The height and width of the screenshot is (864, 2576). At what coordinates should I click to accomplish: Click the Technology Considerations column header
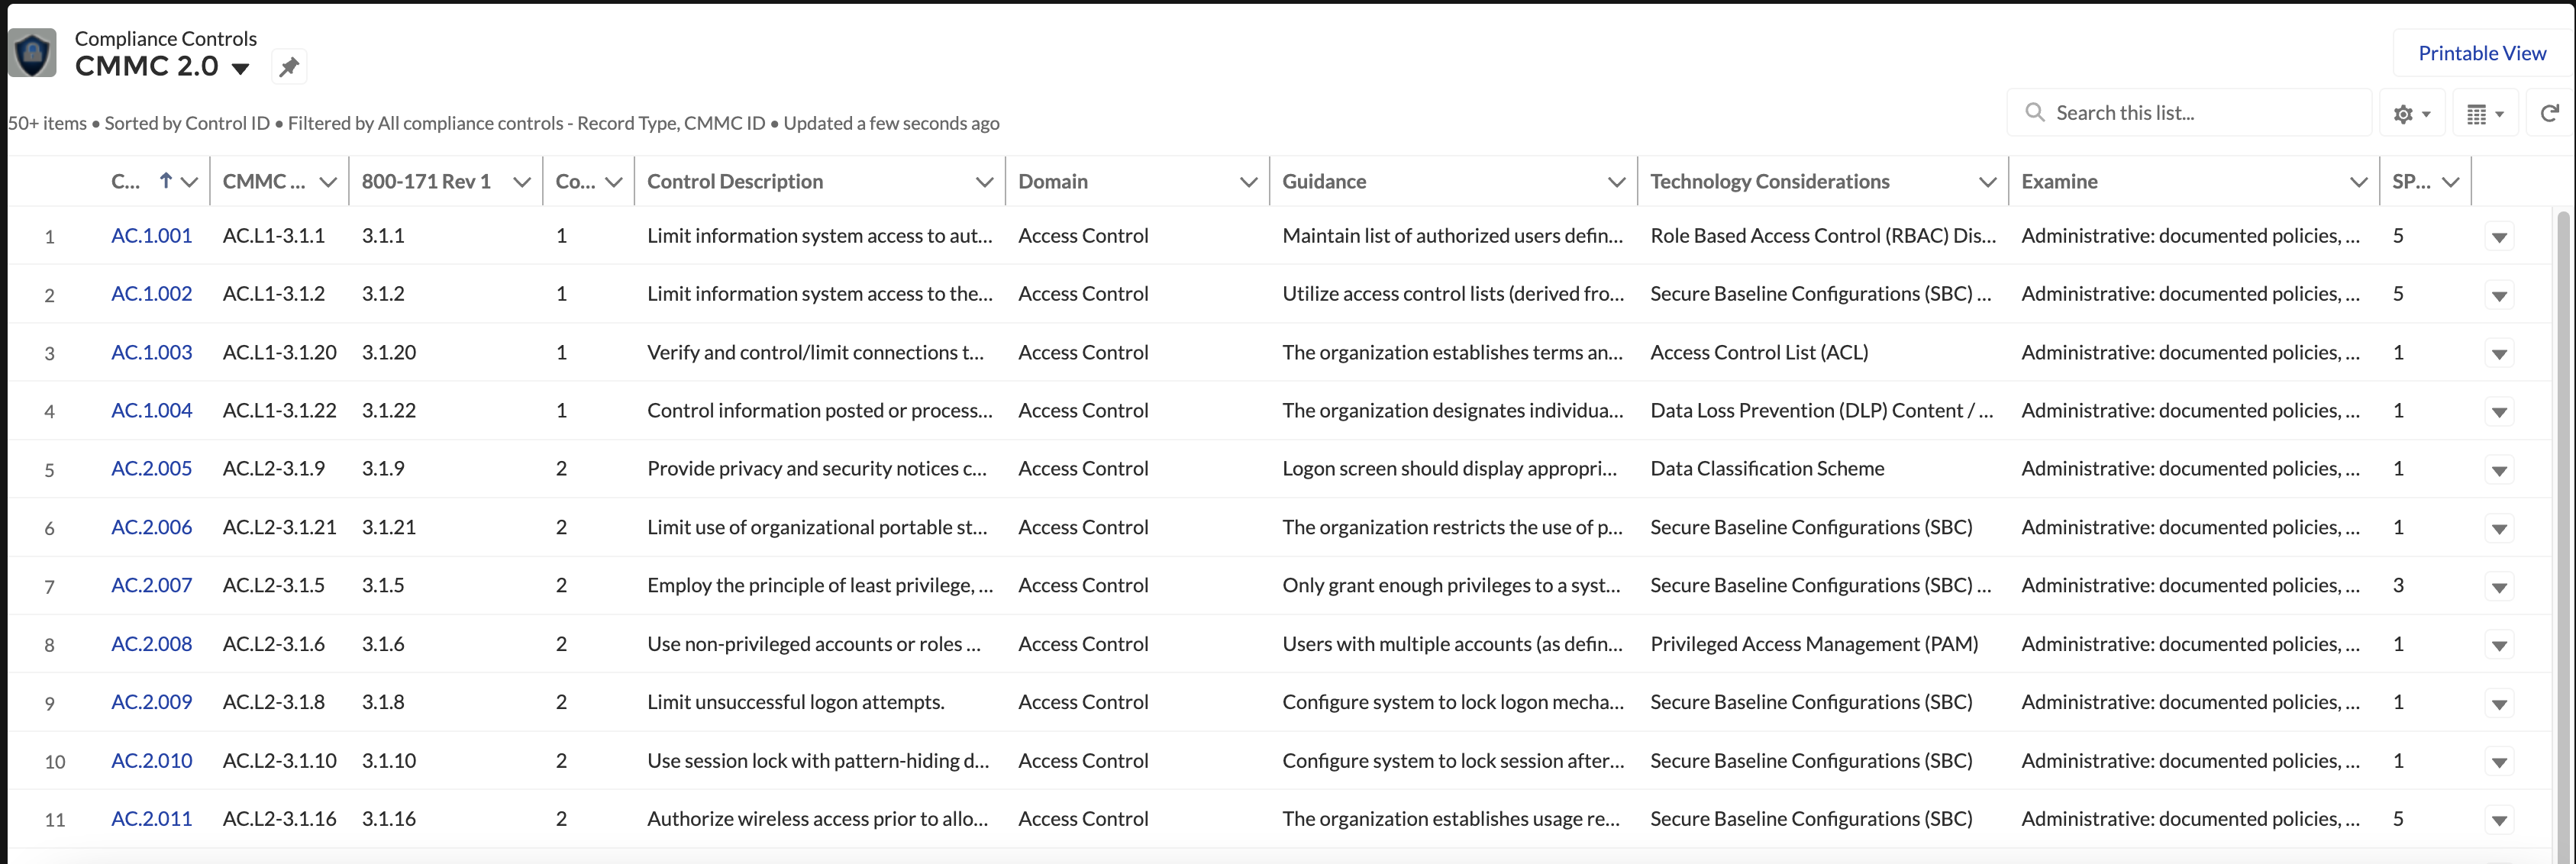coord(1769,182)
